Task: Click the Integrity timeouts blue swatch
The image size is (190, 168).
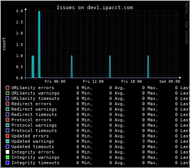Action: click(x=7, y=163)
